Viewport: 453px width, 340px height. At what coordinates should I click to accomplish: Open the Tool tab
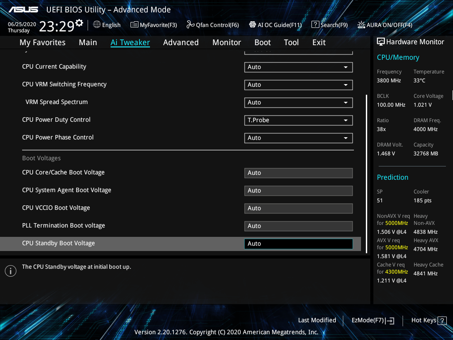291,42
